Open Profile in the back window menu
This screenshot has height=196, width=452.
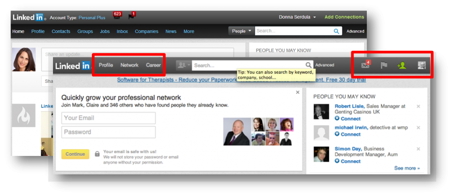[38, 31]
